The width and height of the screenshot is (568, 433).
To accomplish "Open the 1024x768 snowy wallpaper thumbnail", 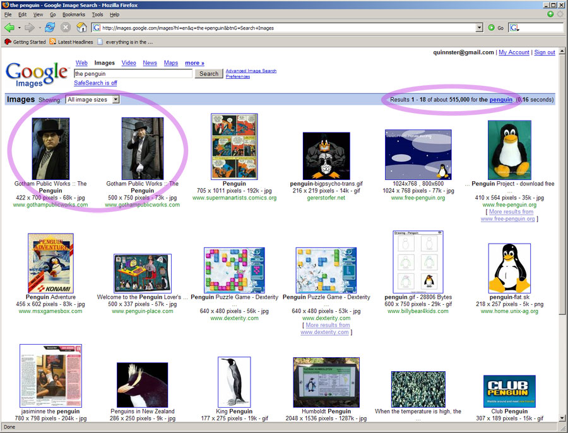I will pyautogui.click(x=418, y=155).
